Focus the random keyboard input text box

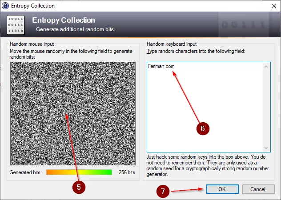pos(209,107)
